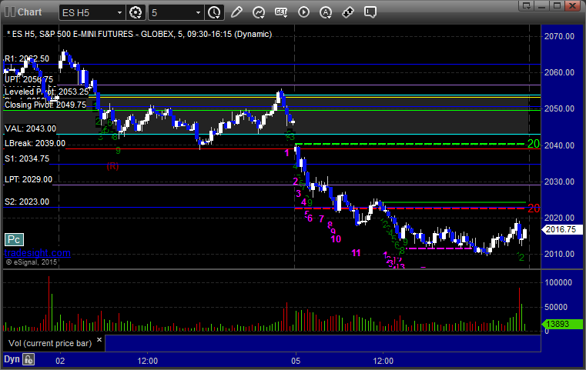
Task: Click the 2070.00 price axis label
Action: click(x=559, y=36)
